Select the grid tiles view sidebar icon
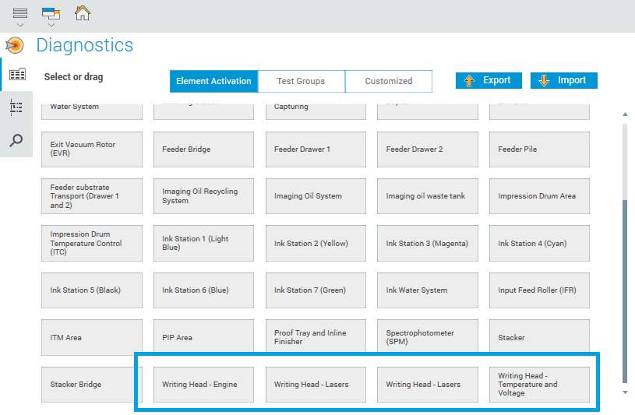 [x=17, y=75]
